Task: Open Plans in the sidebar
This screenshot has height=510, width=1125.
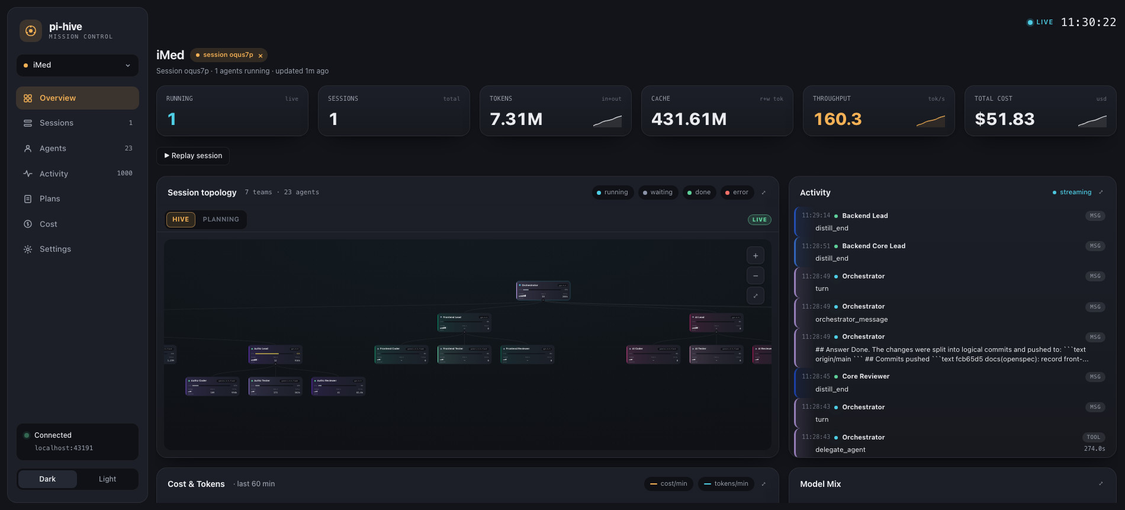Action: [78, 199]
